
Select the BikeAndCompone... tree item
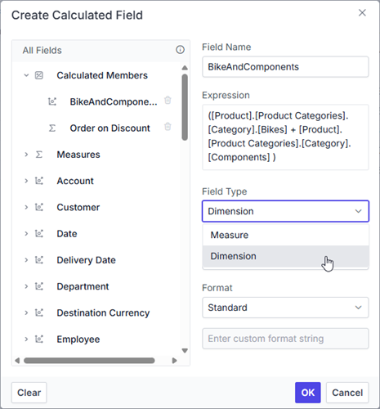coord(114,101)
